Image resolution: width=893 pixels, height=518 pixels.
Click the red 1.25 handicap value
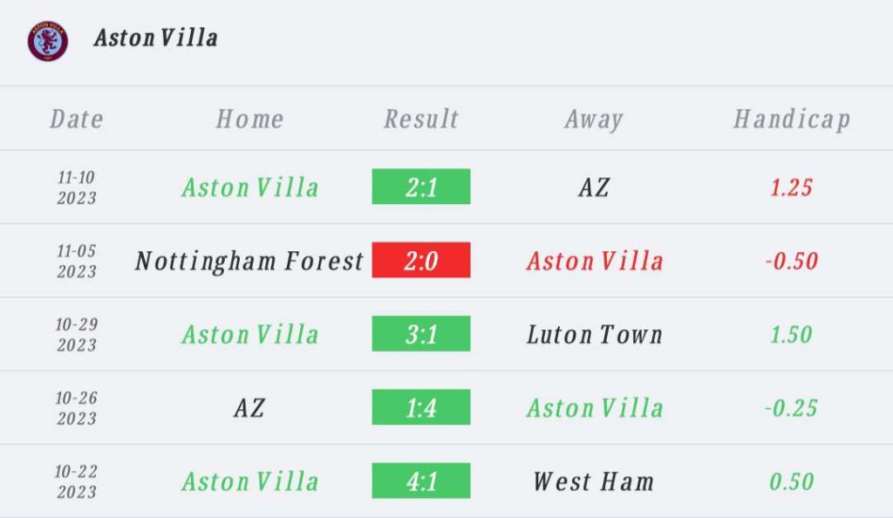(792, 187)
